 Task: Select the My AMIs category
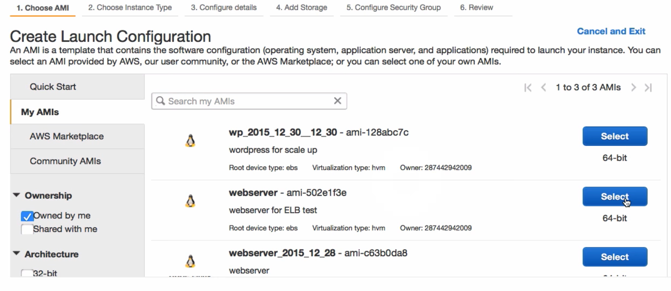point(77,112)
